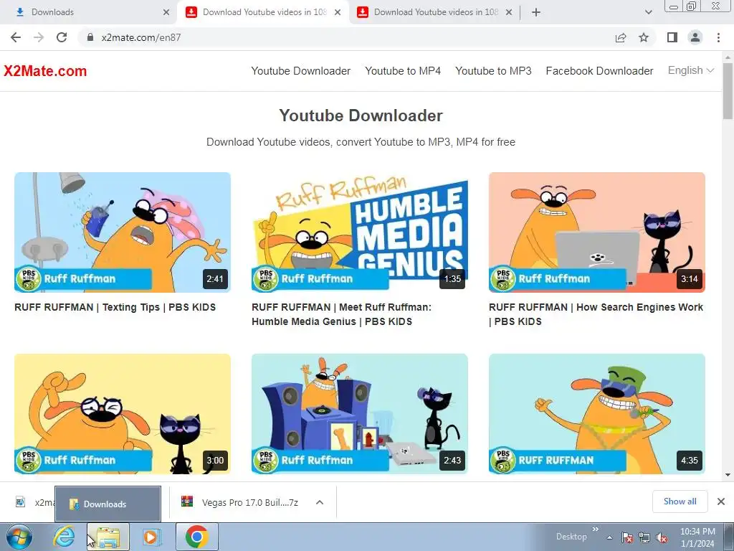This screenshot has width=734, height=551.
Task: Go to X2Mate.com home logo
Action: [45, 71]
